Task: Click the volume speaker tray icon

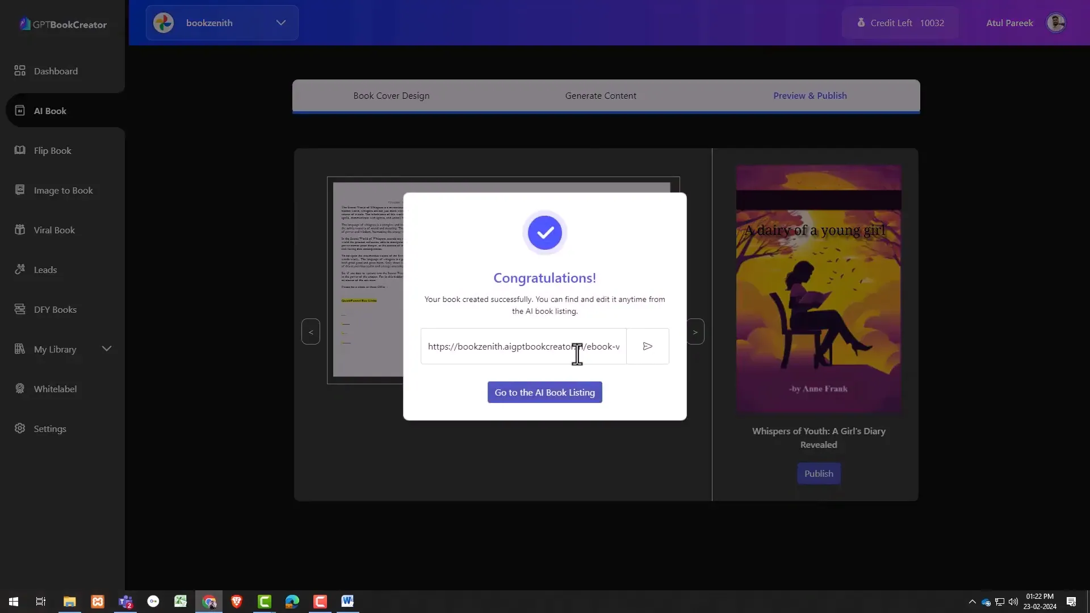Action: pos(1013,602)
